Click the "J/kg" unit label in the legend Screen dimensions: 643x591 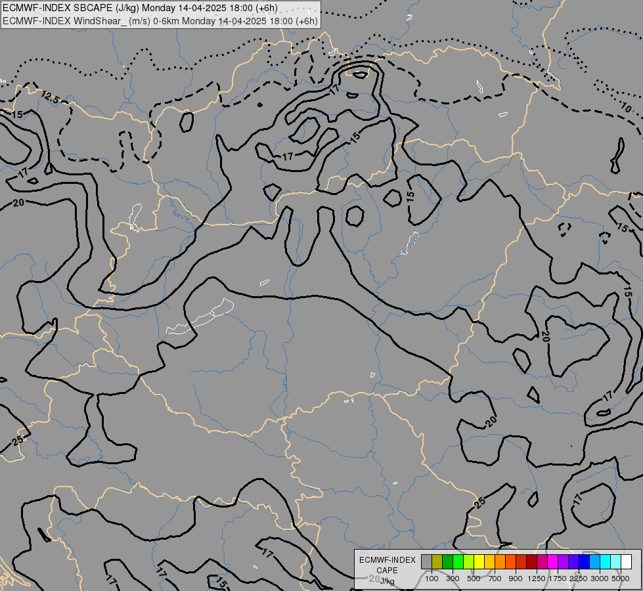click(x=387, y=581)
